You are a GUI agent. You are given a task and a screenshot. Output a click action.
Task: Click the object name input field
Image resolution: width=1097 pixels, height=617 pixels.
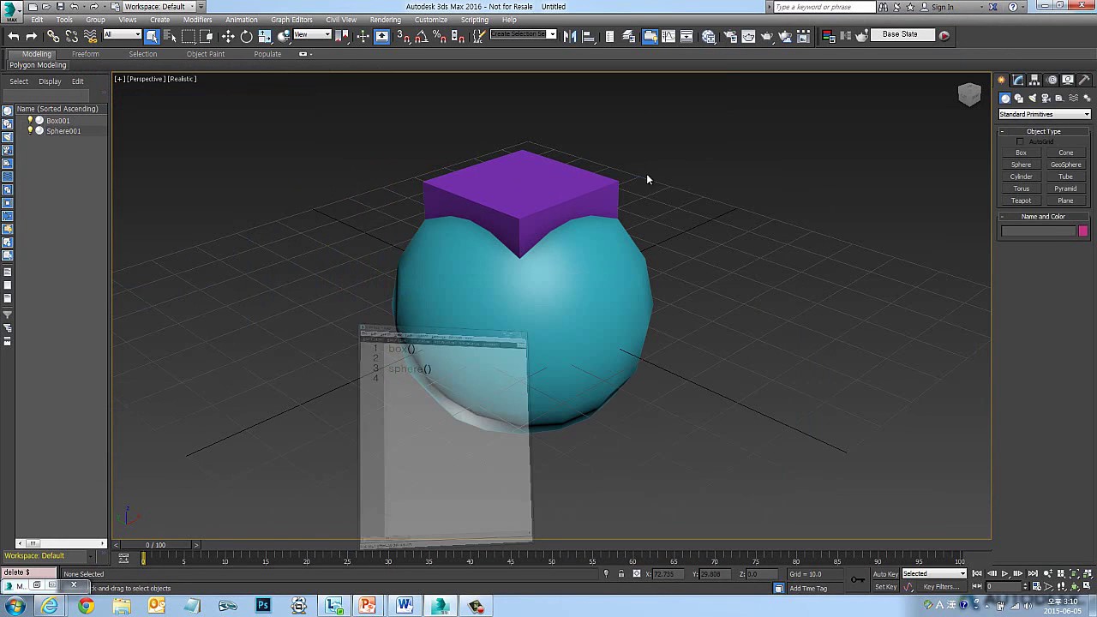click(x=1038, y=231)
